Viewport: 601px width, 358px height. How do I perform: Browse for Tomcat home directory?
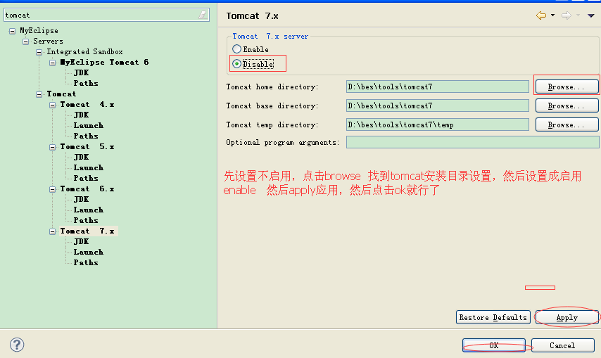click(x=567, y=87)
